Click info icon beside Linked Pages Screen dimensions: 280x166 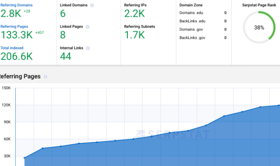coord(88,27)
